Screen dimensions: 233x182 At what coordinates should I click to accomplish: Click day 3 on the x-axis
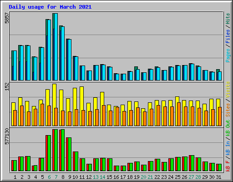(29, 177)
